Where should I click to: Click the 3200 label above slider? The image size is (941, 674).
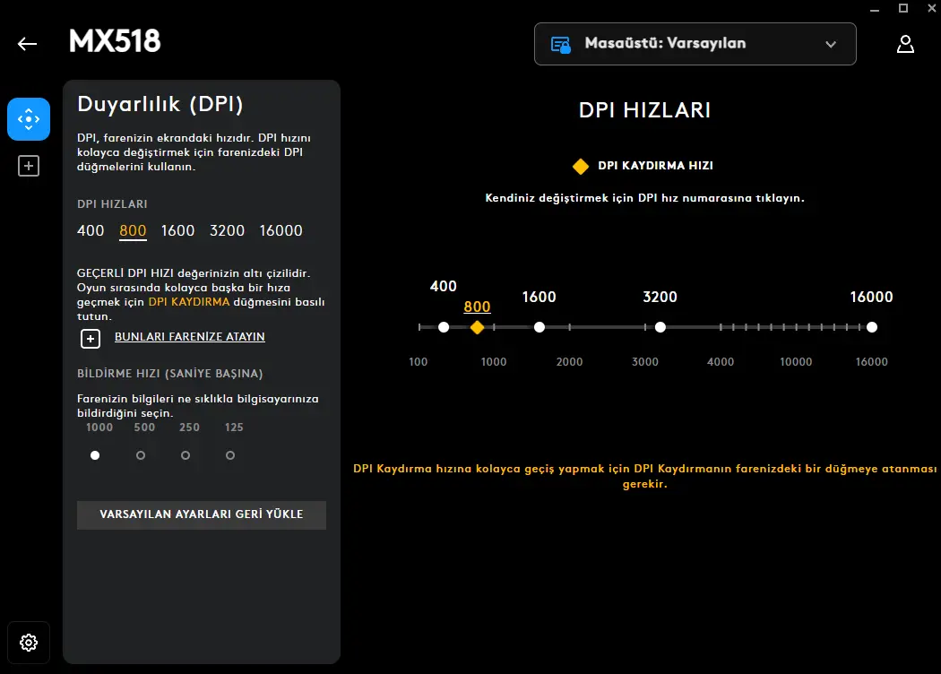pyautogui.click(x=660, y=297)
